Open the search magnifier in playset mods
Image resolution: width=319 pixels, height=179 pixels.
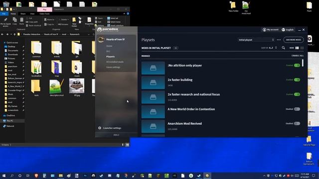tap(283, 48)
